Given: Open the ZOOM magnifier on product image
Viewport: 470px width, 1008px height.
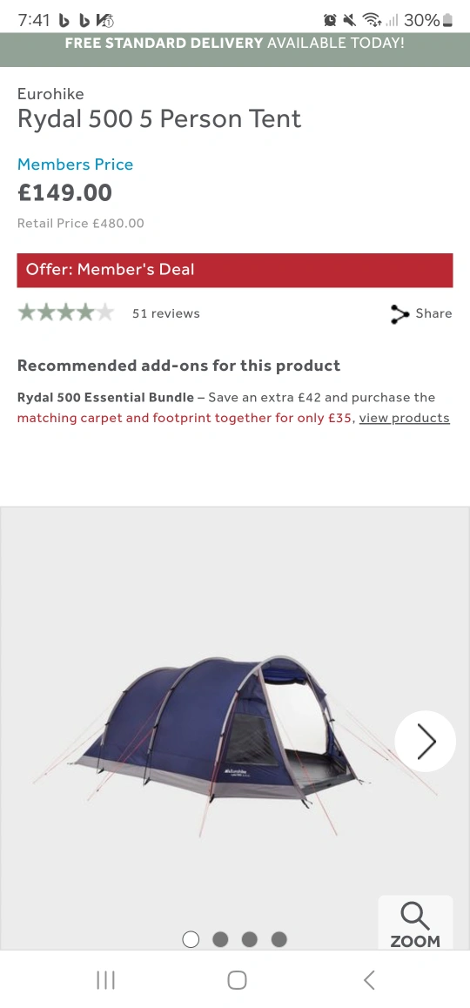Looking at the screenshot, I should click(x=415, y=924).
